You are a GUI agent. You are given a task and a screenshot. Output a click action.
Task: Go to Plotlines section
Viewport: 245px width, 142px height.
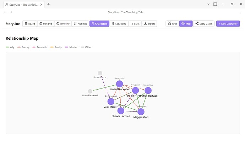pos(80,24)
